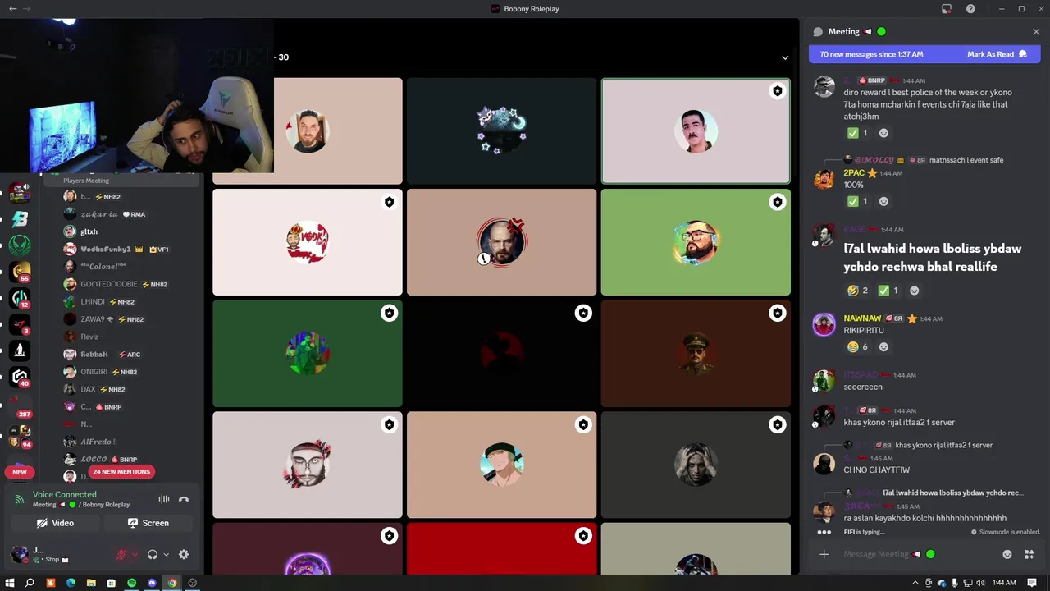This screenshot has width=1050, height=591.
Task: Open own user profile panel avatar
Action: pos(18,555)
